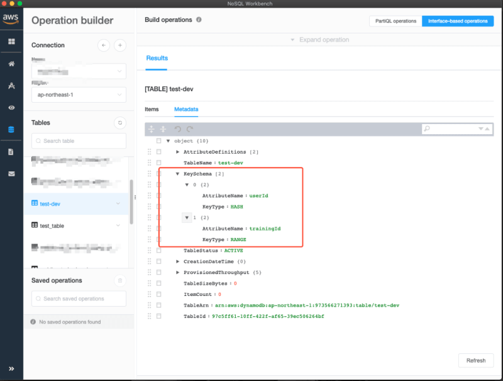
Task: Collapse KeySchema item 1 node
Action: coord(187,217)
